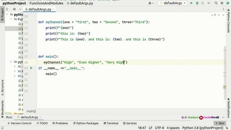Go to next highlighted error arrow
The image size is (231, 130).
coord(223,15)
